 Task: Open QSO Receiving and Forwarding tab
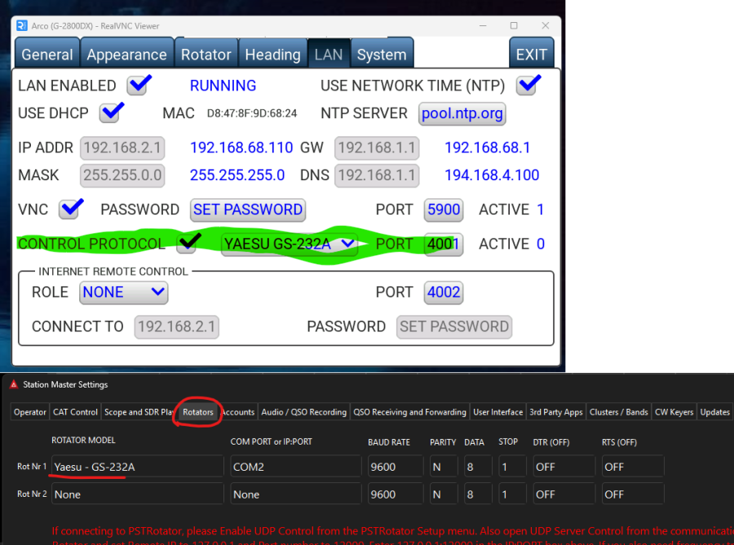point(409,412)
